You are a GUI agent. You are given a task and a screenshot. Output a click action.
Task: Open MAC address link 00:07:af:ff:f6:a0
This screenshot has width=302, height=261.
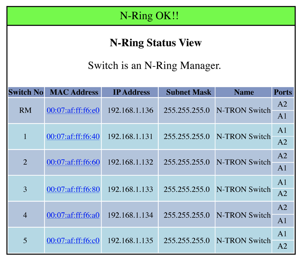click(73, 215)
